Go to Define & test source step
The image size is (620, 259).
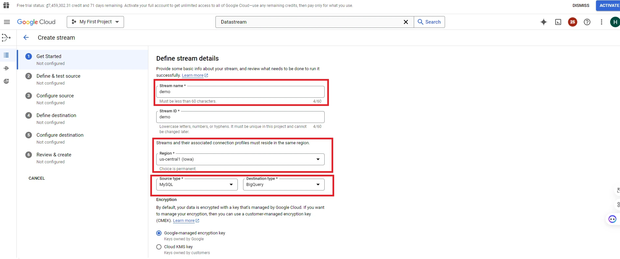point(58,76)
